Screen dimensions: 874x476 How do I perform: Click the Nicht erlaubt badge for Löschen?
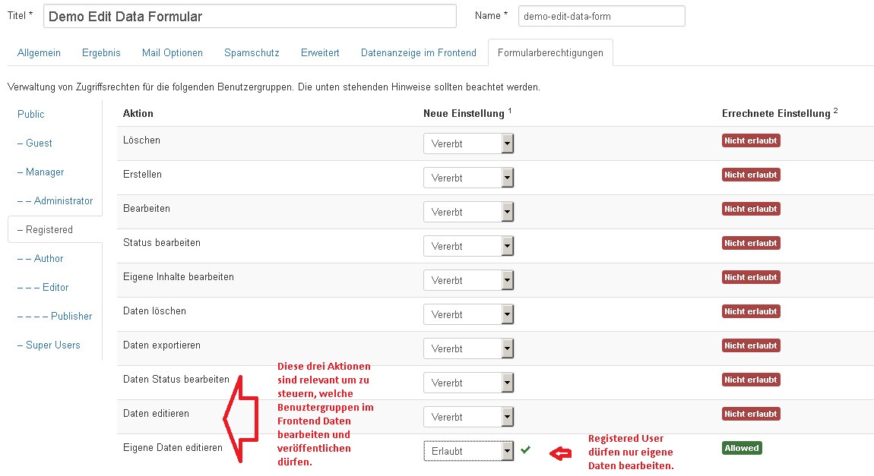[x=751, y=140]
